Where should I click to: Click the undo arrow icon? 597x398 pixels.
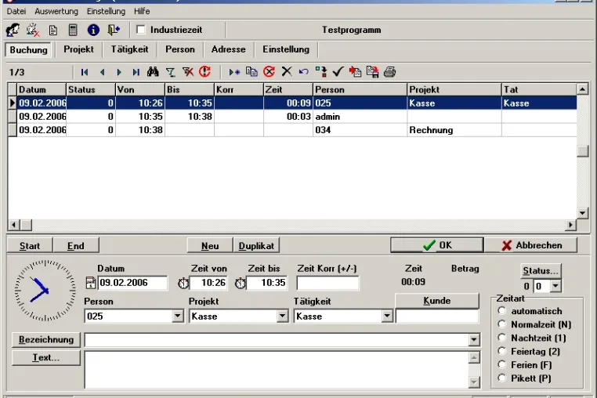[x=304, y=71]
